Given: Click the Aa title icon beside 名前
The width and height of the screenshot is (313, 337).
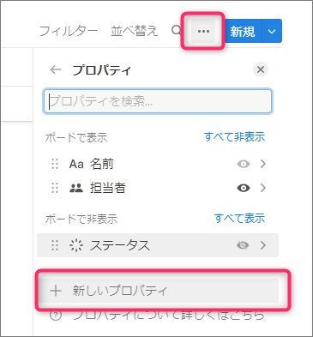Looking at the screenshot, I should (x=76, y=164).
